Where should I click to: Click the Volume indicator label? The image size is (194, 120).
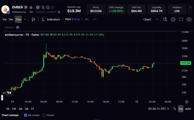(x=9, y=27)
